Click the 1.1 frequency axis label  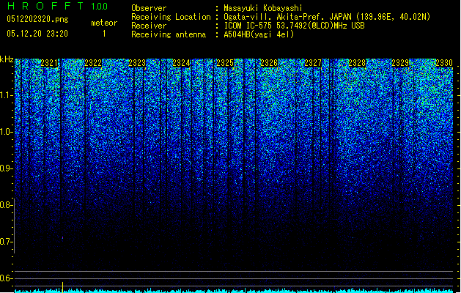[x=7, y=95]
